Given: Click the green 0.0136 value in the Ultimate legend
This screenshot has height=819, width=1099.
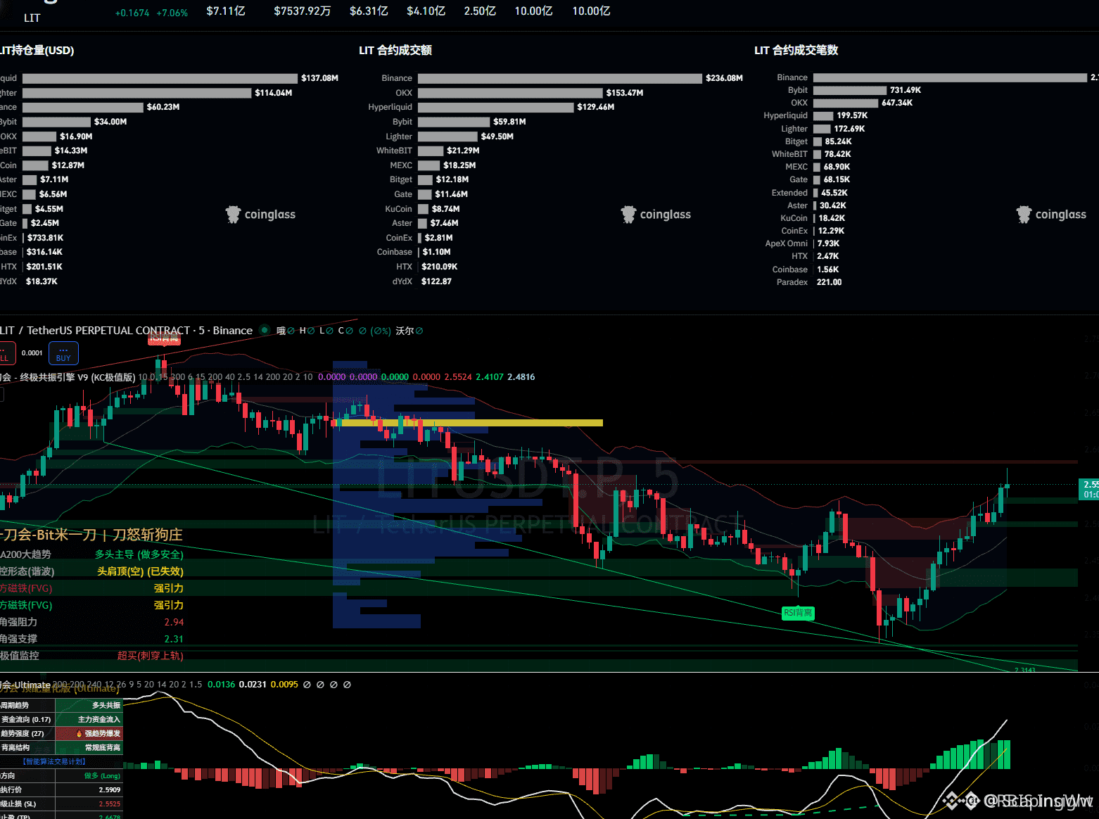Looking at the screenshot, I should 222,685.
